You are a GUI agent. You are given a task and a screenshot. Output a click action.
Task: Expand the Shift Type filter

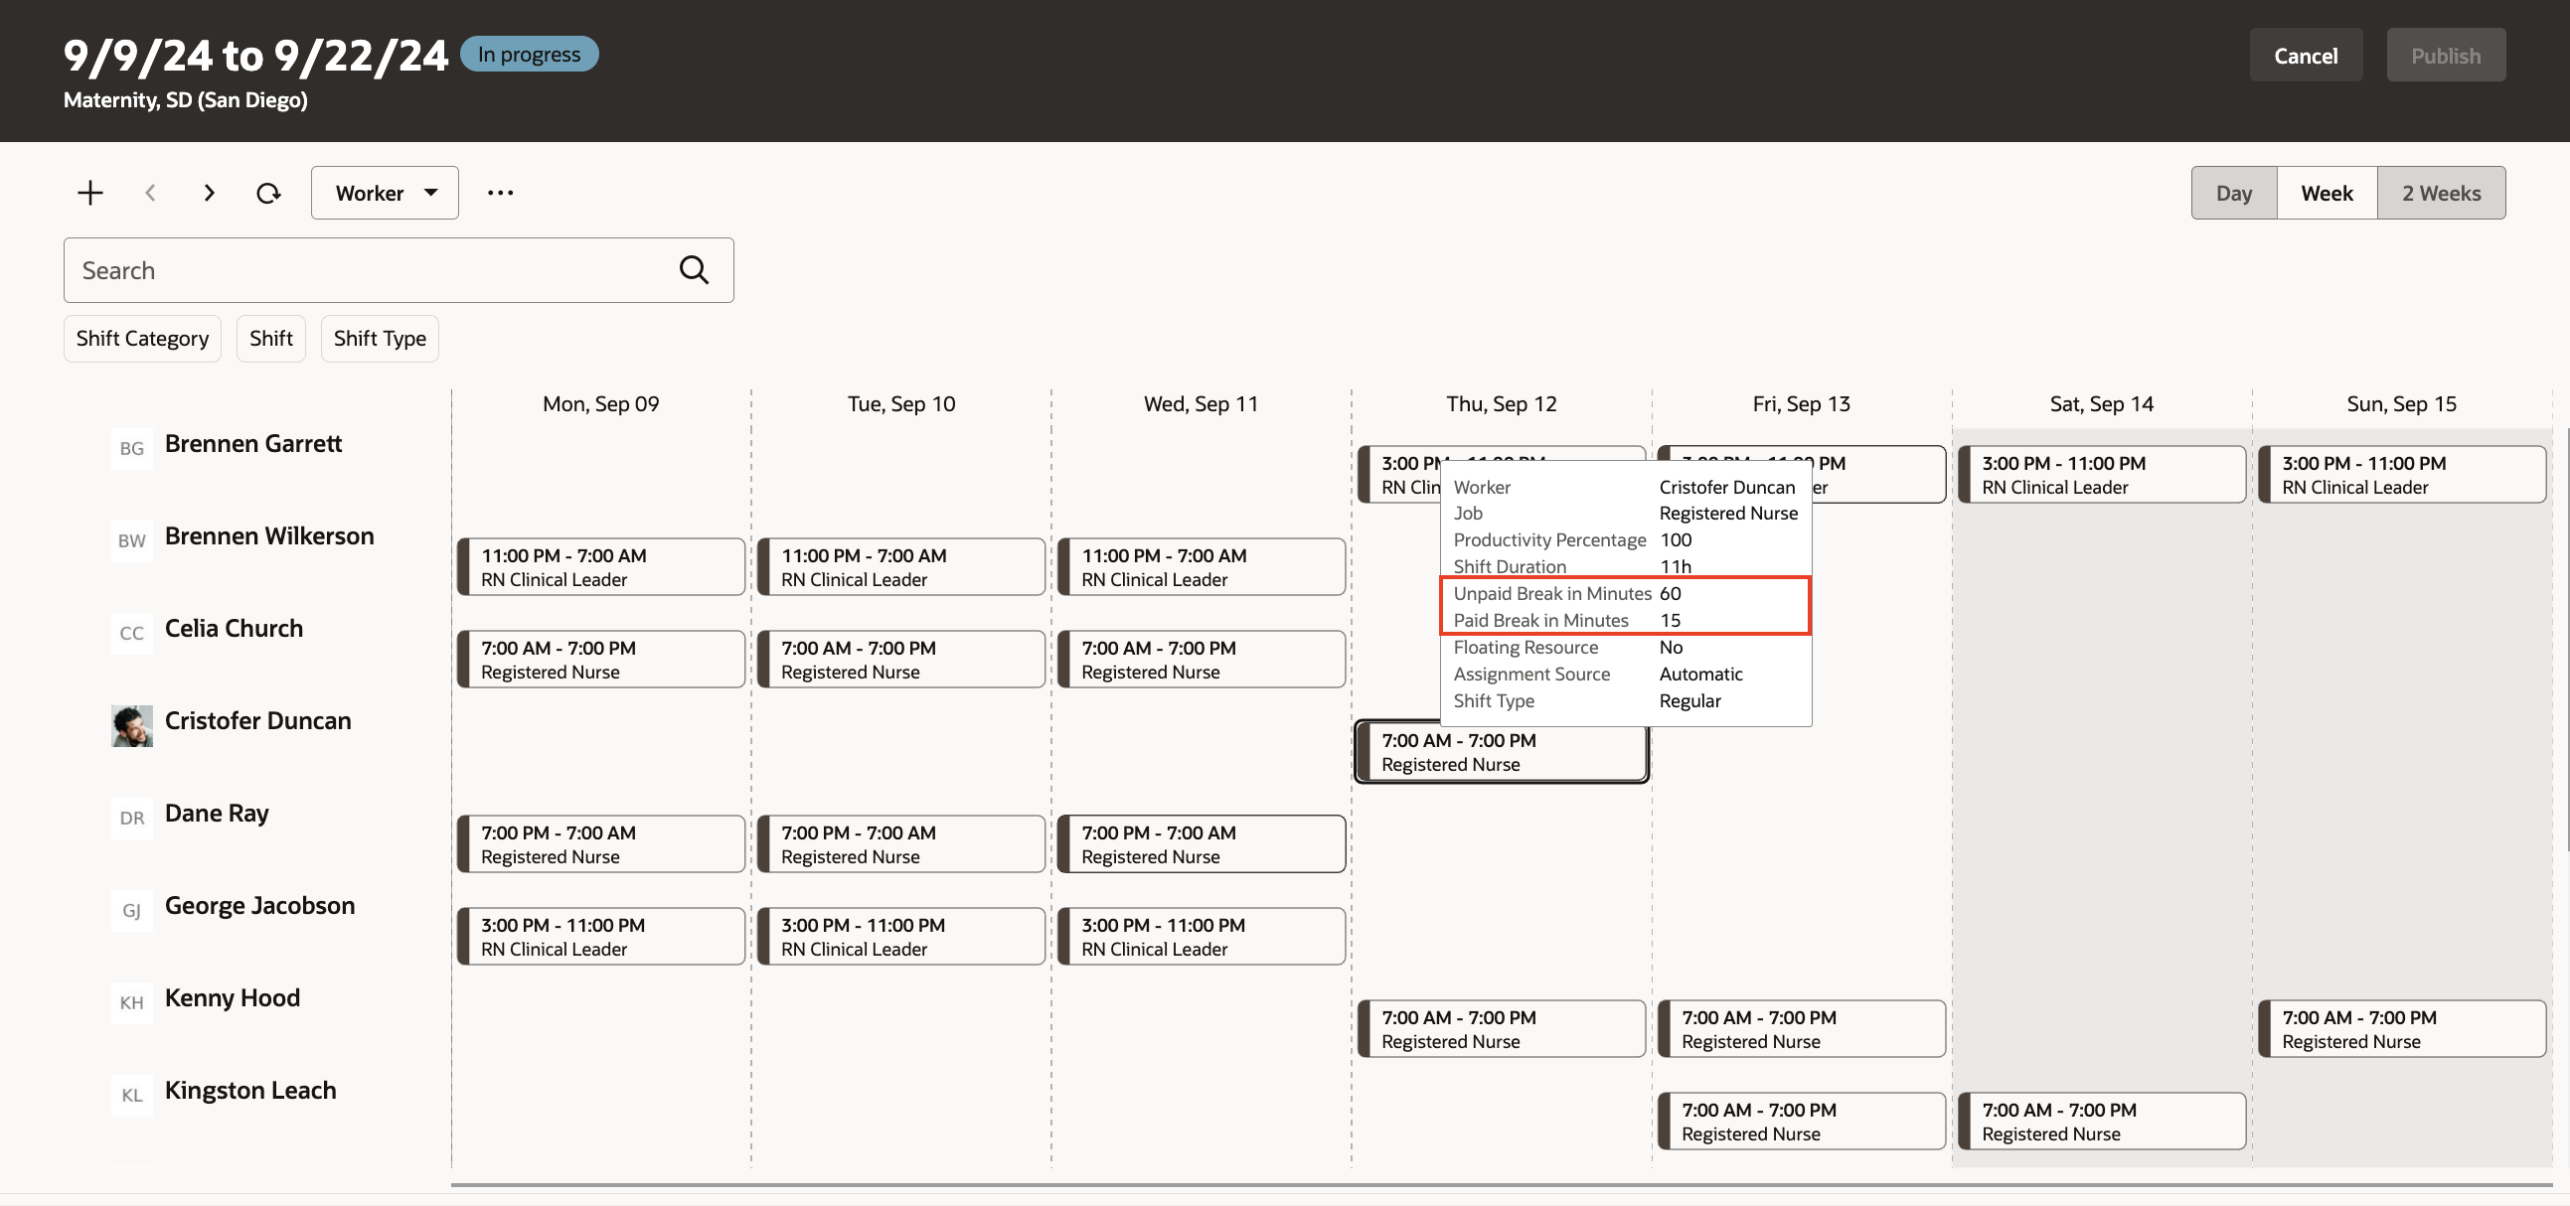[379, 338]
